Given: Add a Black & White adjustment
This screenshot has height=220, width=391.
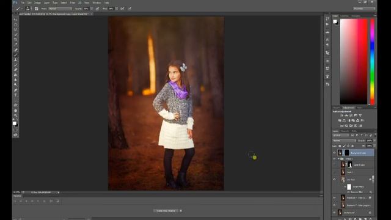Looking at the screenshot, I should [x=349, y=120].
